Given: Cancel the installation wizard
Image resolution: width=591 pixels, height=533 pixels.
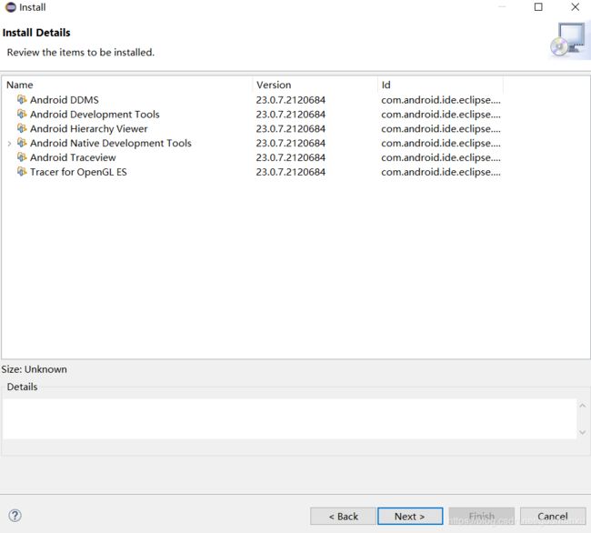Looking at the screenshot, I should [x=553, y=516].
